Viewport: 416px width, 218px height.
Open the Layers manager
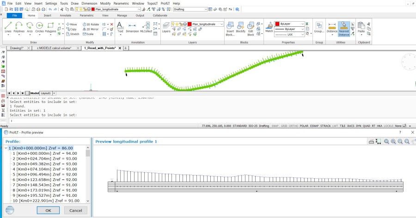pos(166,27)
